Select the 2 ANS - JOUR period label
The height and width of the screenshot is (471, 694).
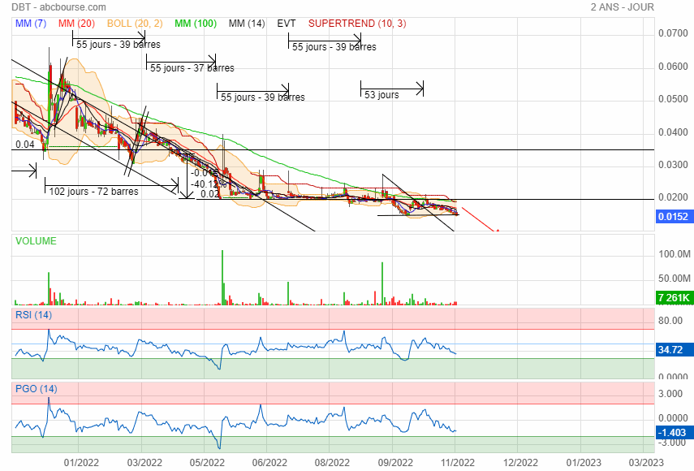pyautogui.click(x=623, y=7)
